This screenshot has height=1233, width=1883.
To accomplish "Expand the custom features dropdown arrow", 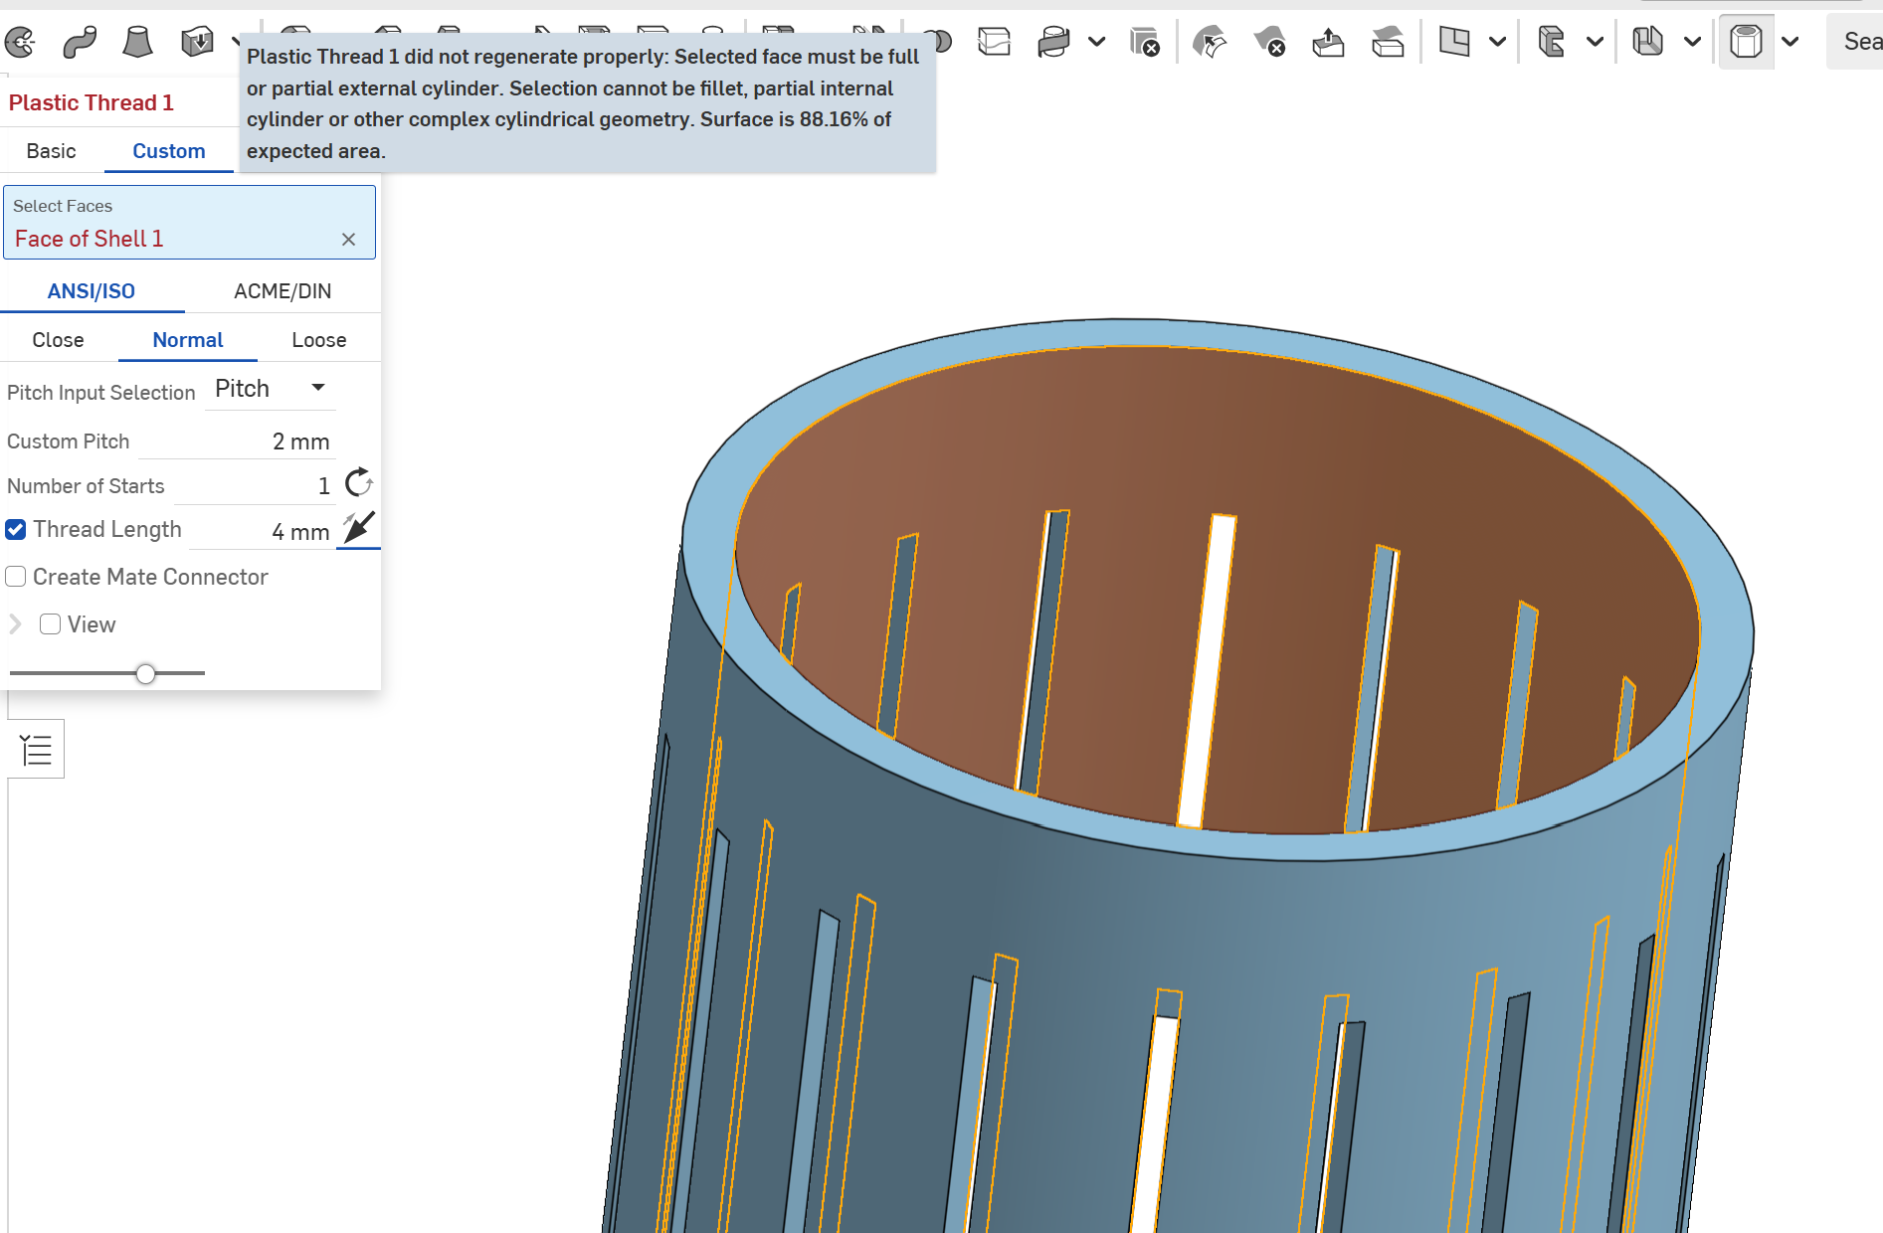I will [1790, 42].
